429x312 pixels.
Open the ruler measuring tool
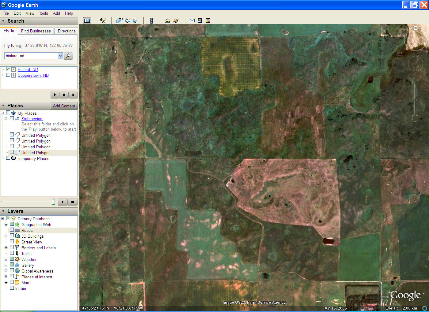(151, 20)
